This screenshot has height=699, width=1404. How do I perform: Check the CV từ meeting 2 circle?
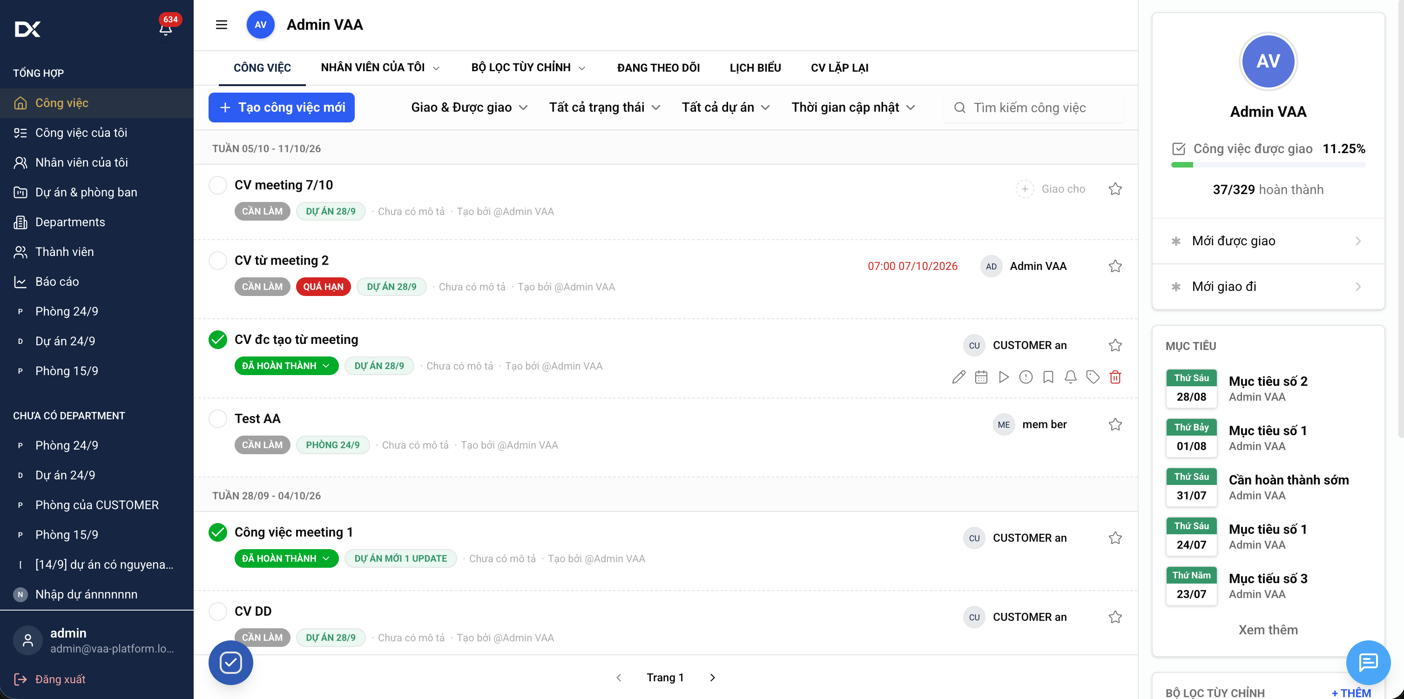pos(217,261)
